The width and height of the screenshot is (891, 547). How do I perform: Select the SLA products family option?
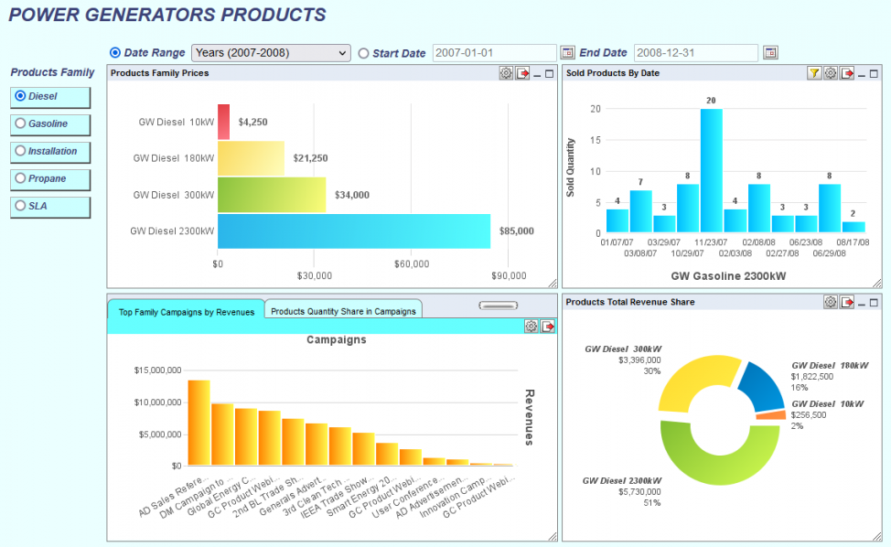[x=51, y=206]
